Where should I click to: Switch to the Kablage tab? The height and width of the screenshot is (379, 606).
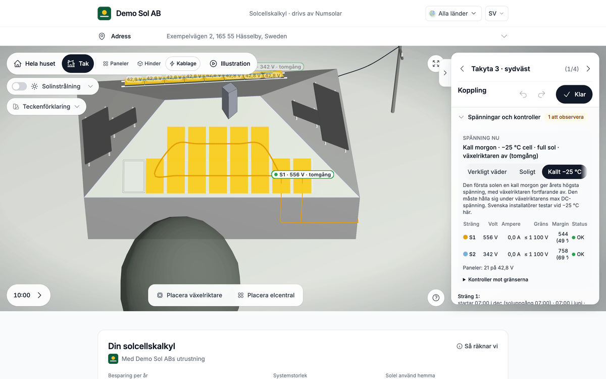[x=183, y=64]
